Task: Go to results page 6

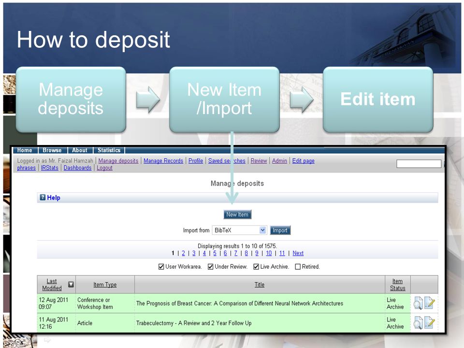Action: 225,253
